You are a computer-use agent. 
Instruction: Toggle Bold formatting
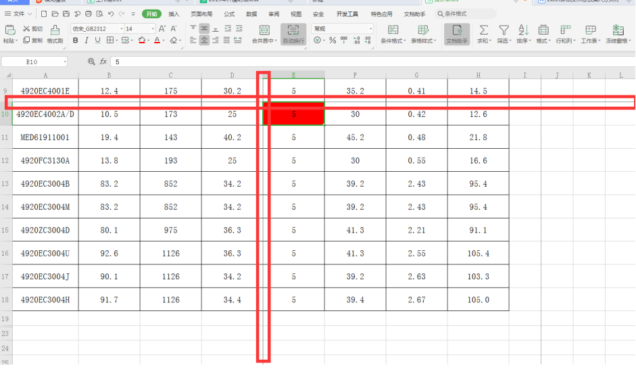pyautogui.click(x=76, y=40)
